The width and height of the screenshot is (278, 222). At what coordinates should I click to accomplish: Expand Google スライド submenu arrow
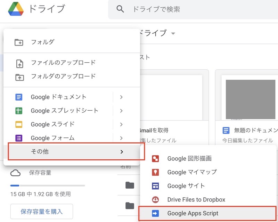(121, 125)
